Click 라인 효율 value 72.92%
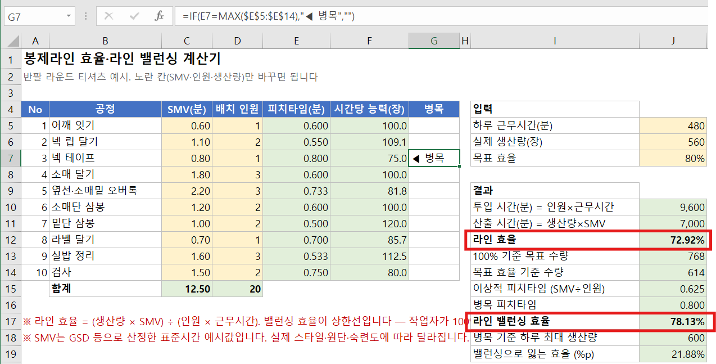Screen dimensions: 716x364 [x=673, y=240]
